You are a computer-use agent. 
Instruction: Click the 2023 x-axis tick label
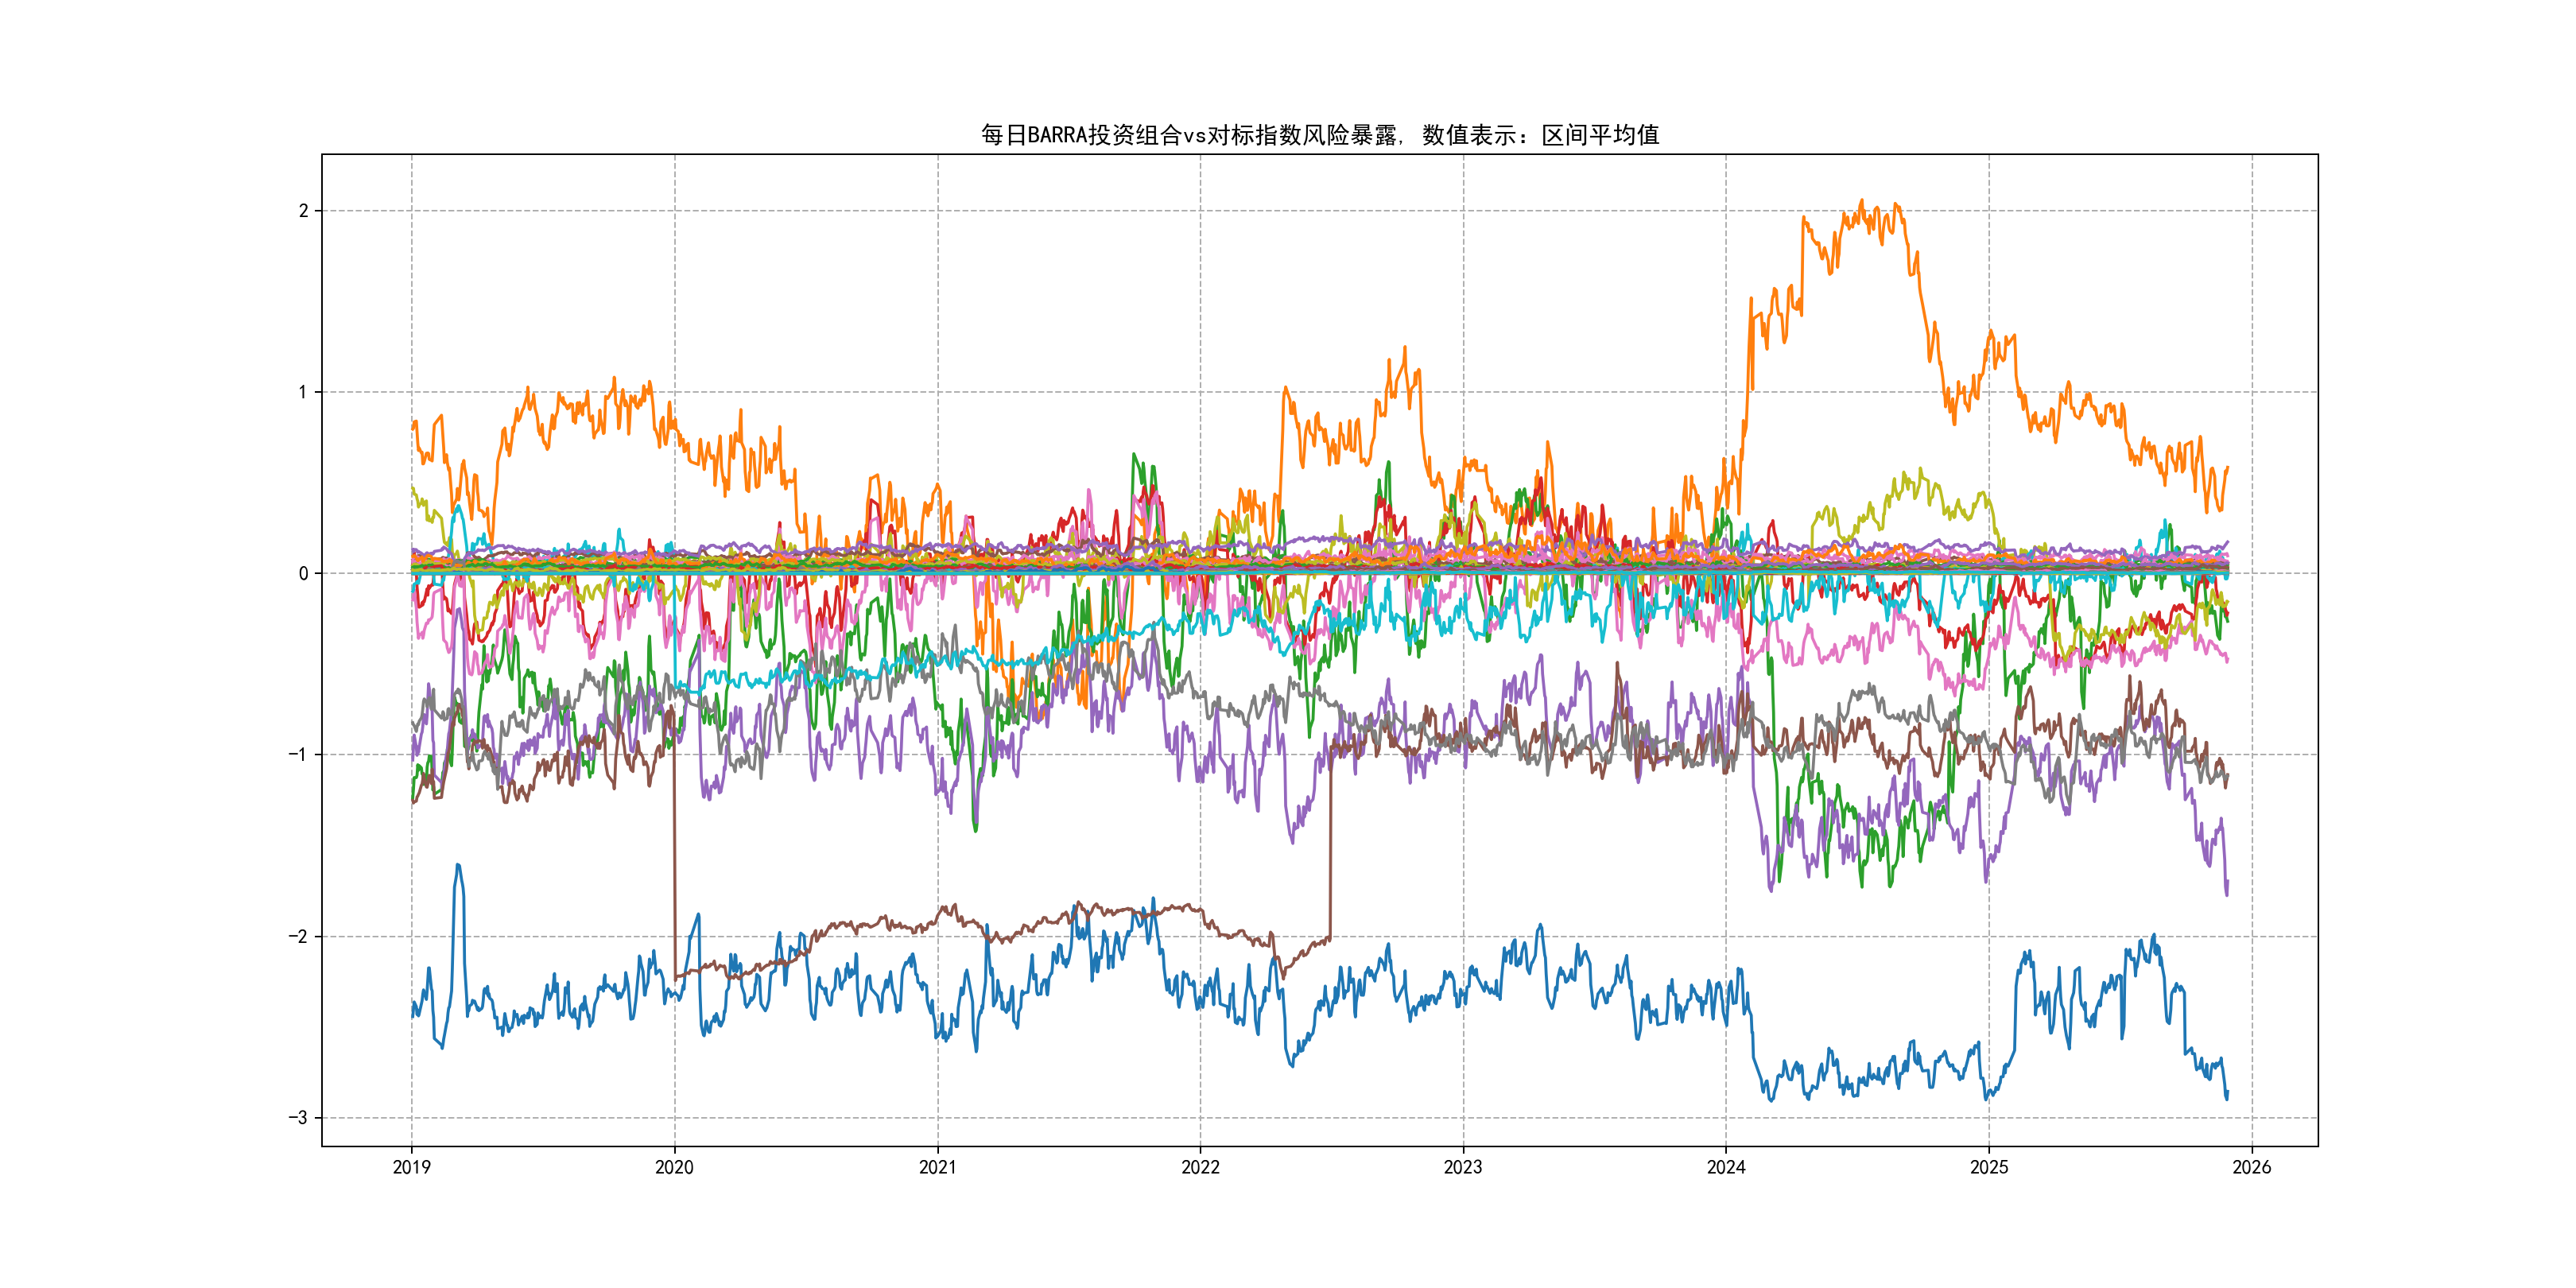tap(1463, 1167)
